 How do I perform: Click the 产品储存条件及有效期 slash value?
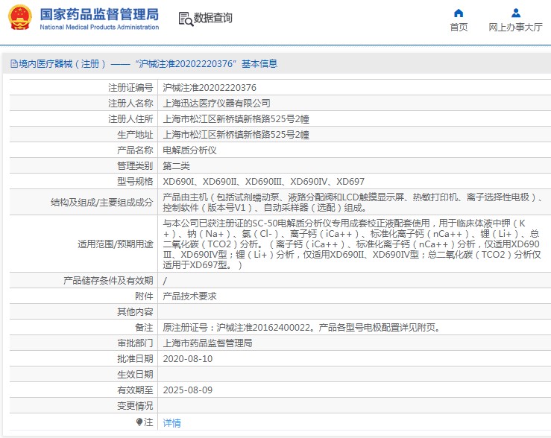tap(165, 281)
